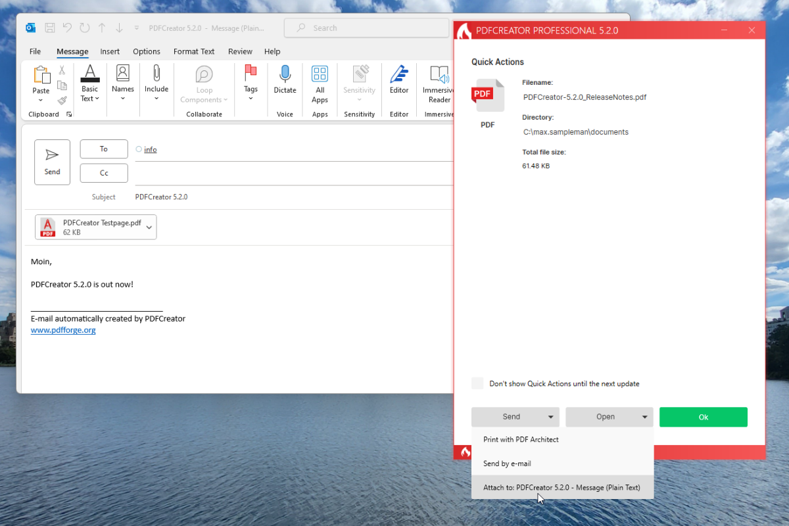This screenshot has width=789, height=526.
Task: Click the filename PDFCreator-5.2.0_ReleaseNotes.pdf
Action: point(585,97)
